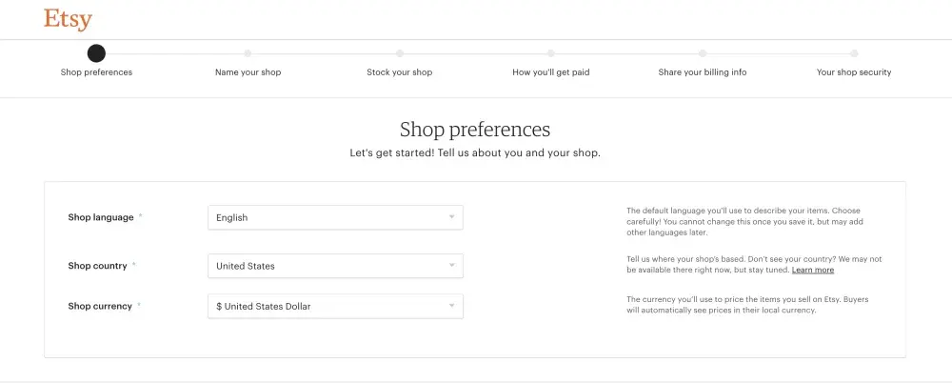952x383 pixels.
Task: Open the Share your billing info step label
Action: [703, 72]
